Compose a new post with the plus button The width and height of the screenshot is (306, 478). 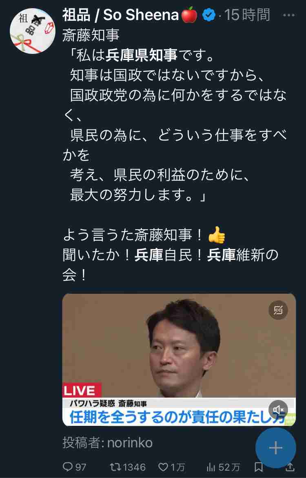(x=275, y=447)
